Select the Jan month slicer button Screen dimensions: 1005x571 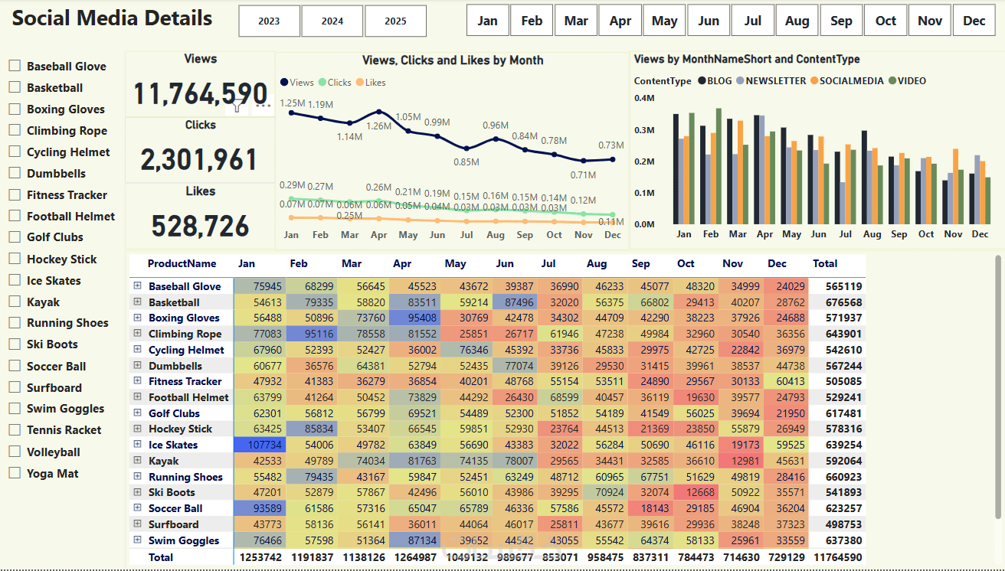click(487, 21)
